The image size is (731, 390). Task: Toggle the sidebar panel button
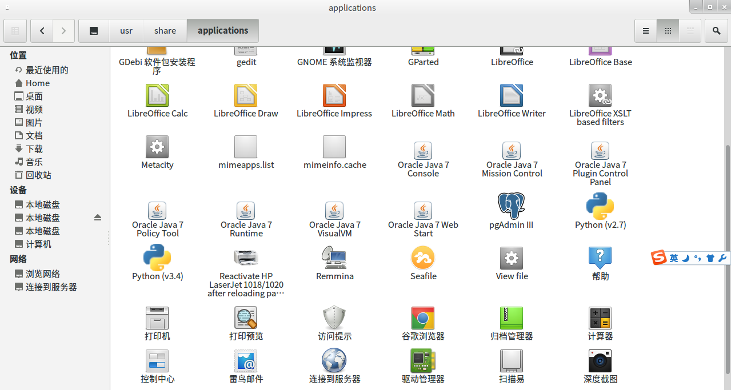pyautogui.click(x=15, y=31)
